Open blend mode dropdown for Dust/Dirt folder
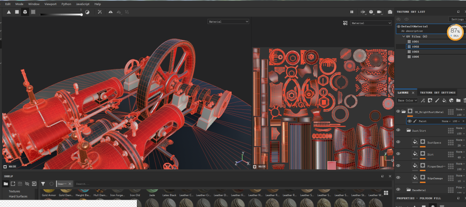 pyautogui.click(x=461, y=128)
